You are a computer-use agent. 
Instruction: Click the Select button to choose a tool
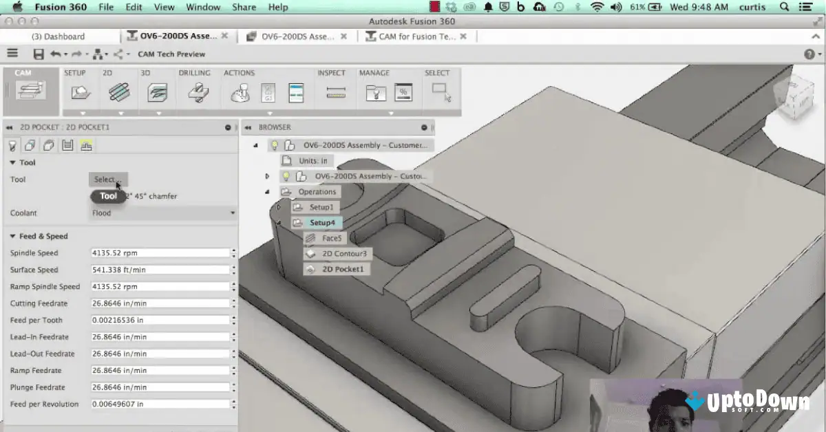point(107,179)
